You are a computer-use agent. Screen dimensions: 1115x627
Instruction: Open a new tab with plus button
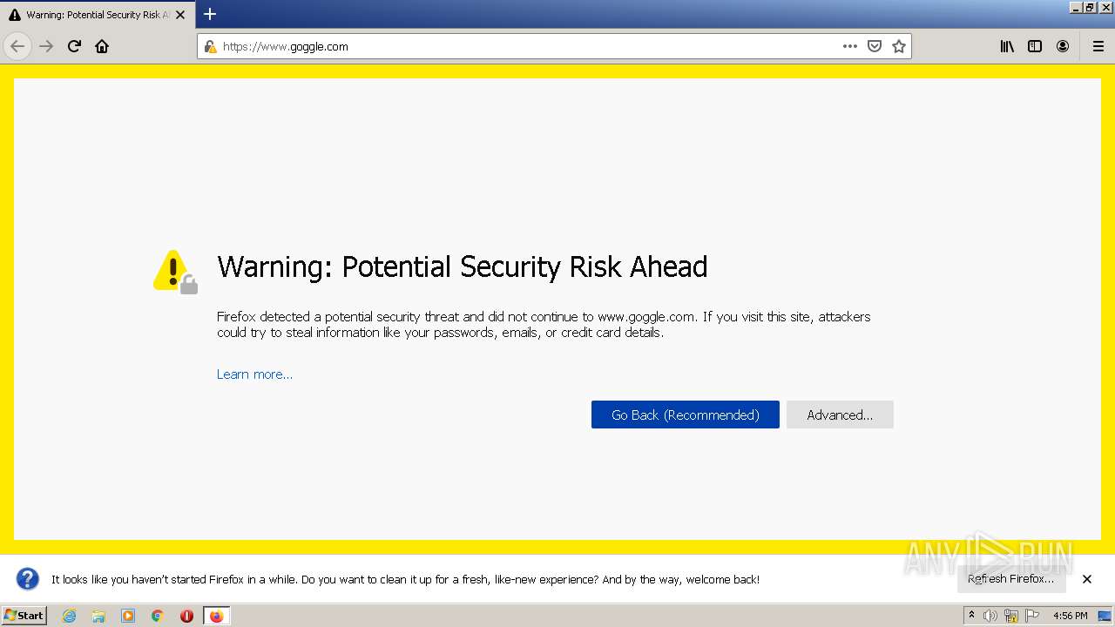pos(210,14)
